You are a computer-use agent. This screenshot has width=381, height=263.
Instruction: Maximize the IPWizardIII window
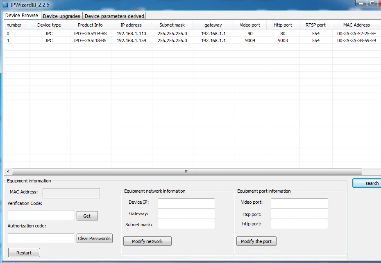[x=372, y=3]
